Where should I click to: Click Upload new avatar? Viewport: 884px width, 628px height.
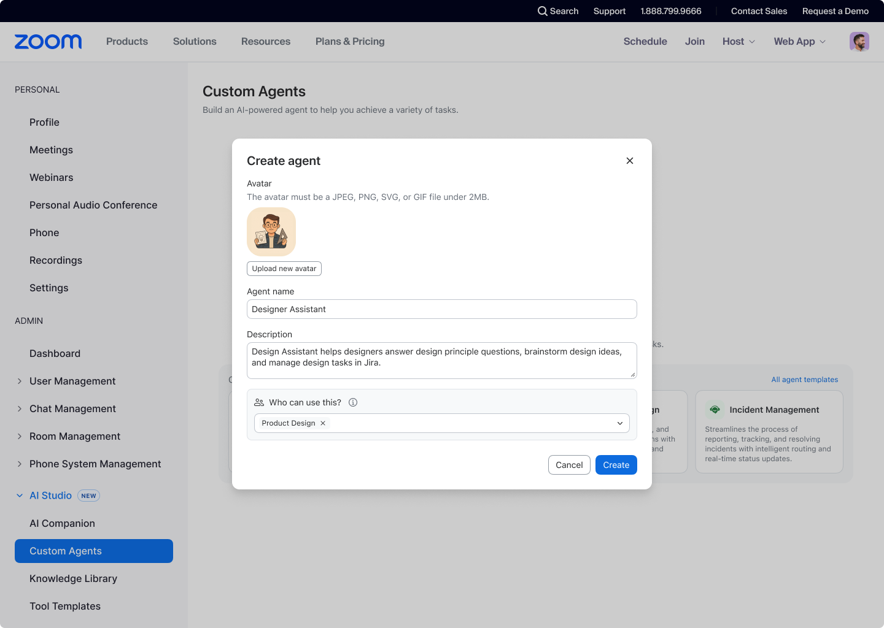(x=284, y=269)
